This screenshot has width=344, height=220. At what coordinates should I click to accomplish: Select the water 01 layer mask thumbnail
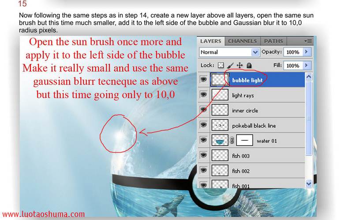pyautogui.click(x=244, y=140)
